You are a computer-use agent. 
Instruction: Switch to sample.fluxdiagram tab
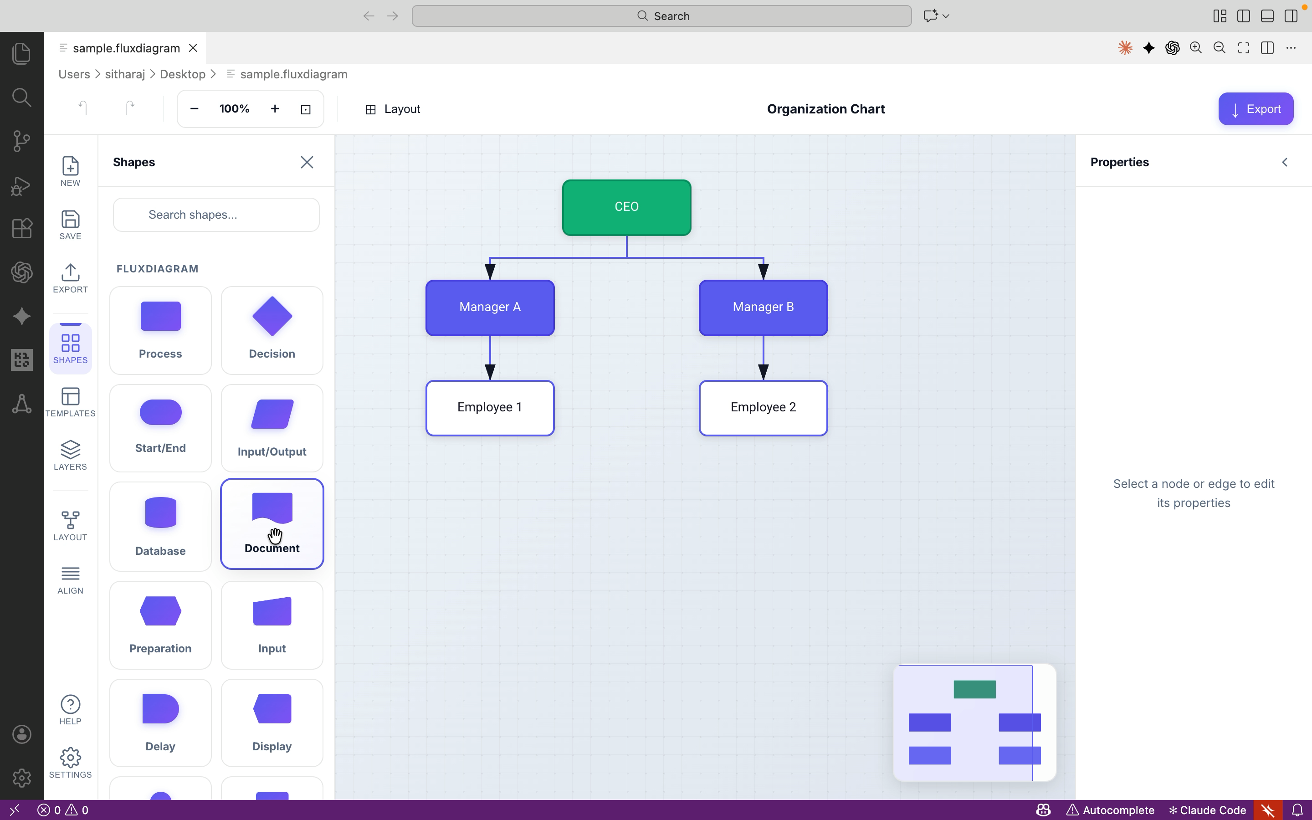pyautogui.click(x=126, y=48)
